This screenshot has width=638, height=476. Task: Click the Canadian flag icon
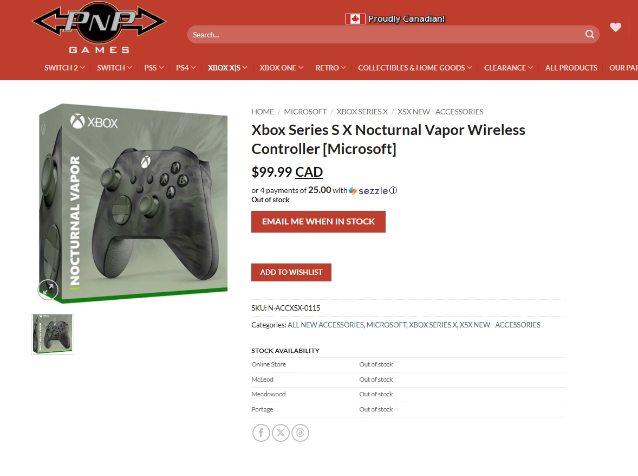(355, 19)
